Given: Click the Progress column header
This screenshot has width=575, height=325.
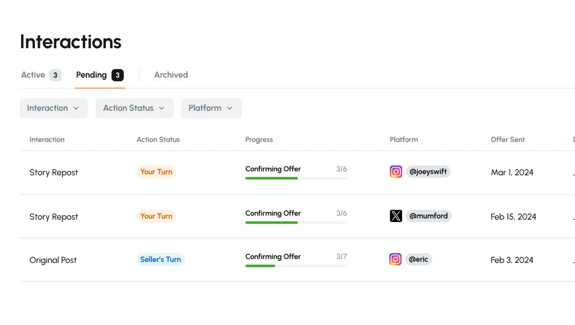Looking at the screenshot, I should 259,140.
